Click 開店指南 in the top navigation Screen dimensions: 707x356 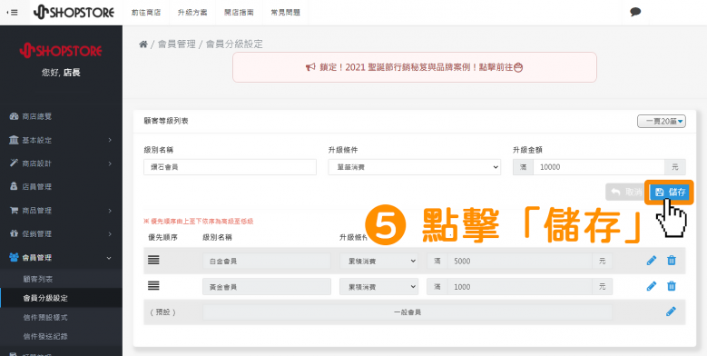tap(239, 13)
